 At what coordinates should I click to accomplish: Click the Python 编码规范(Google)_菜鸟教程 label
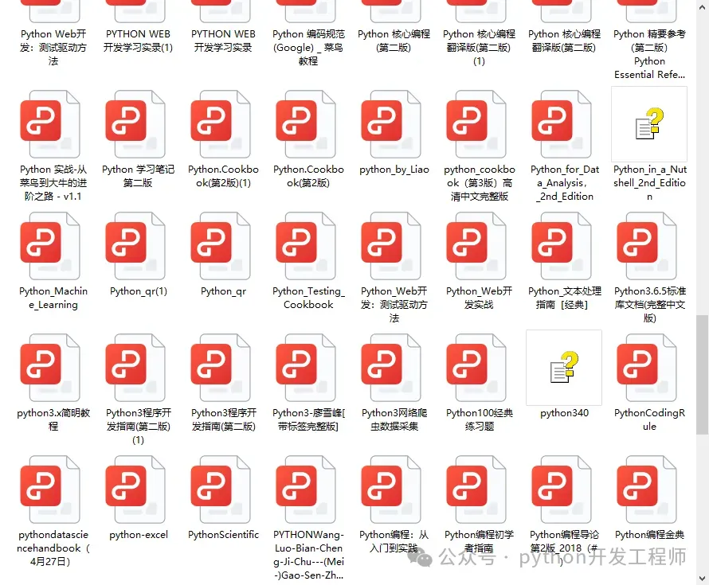(308, 48)
